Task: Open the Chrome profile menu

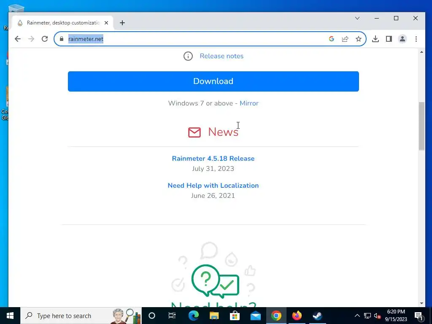Action: point(402,39)
